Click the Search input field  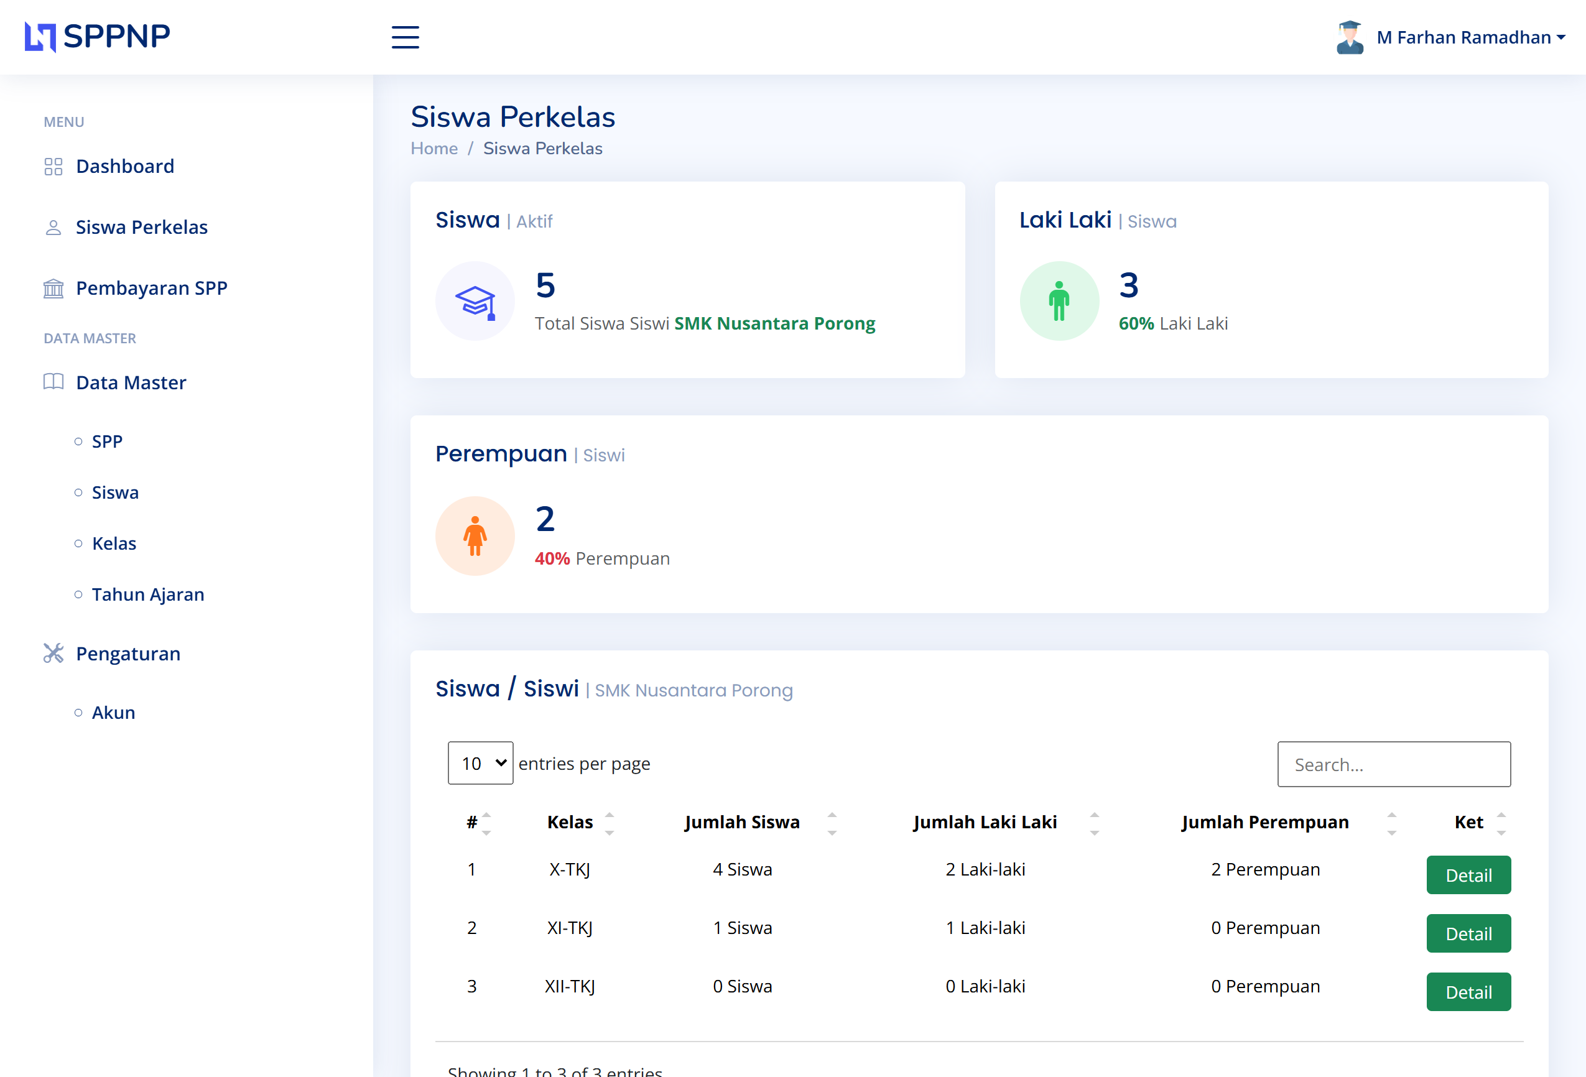click(x=1394, y=764)
